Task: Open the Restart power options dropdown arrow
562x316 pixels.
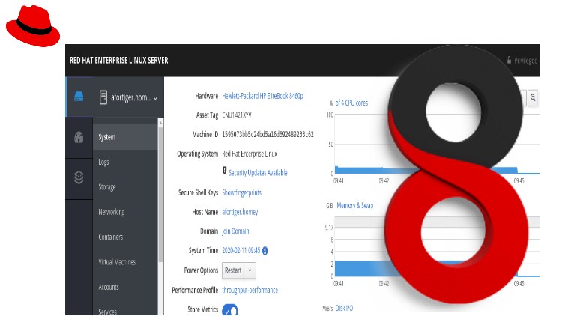Action: pyautogui.click(x=250, y=270)
